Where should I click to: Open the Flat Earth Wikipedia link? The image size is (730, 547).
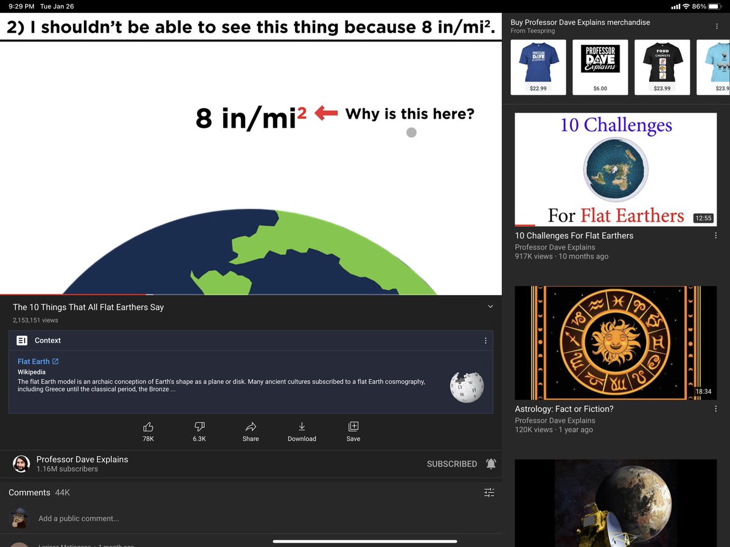tap(38, 361)
